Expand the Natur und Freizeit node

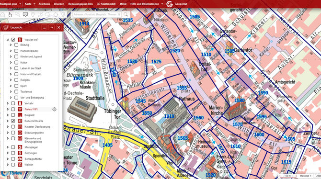[11, 74]
